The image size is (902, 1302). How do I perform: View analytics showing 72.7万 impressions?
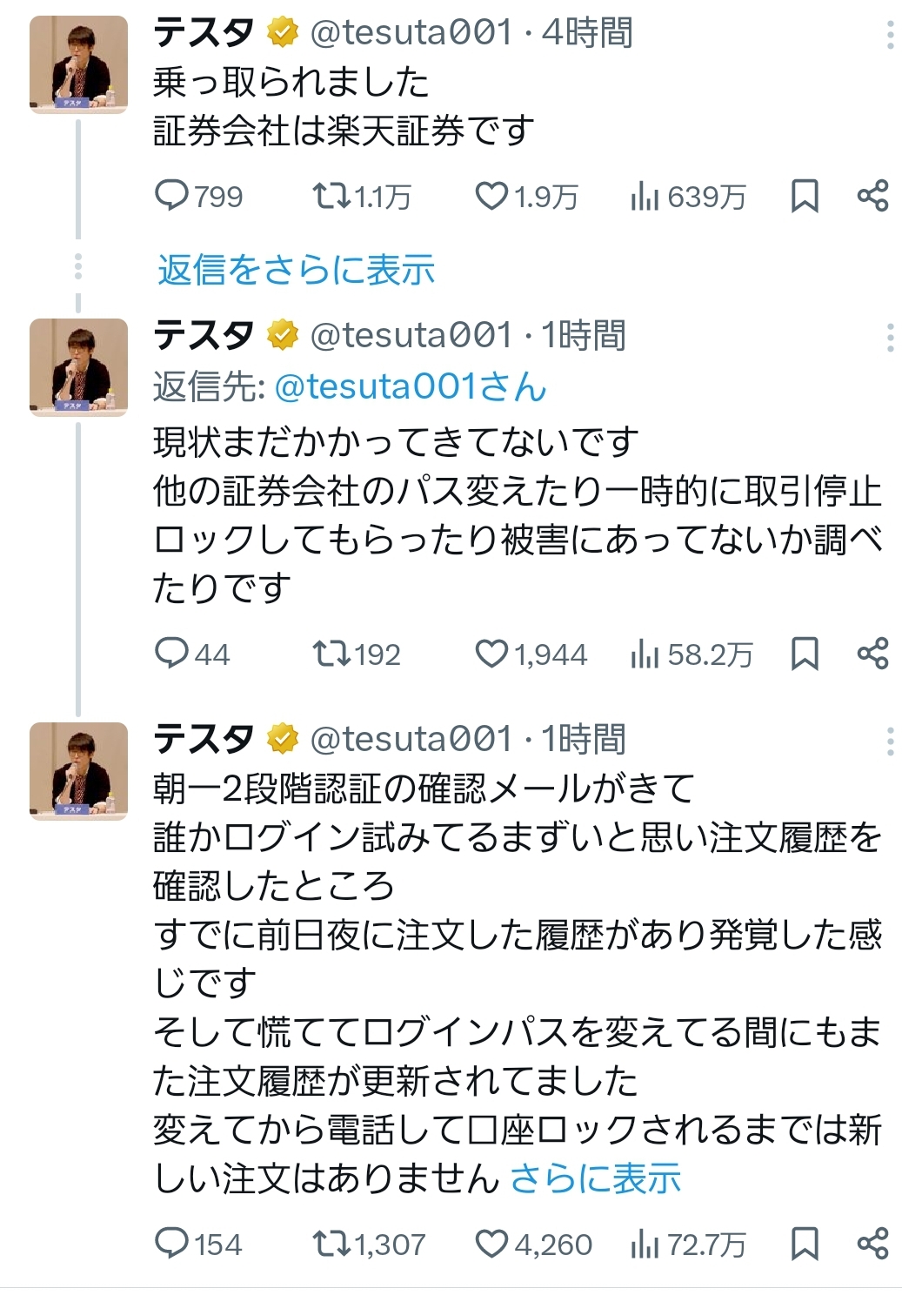[x=645, y=1245]
